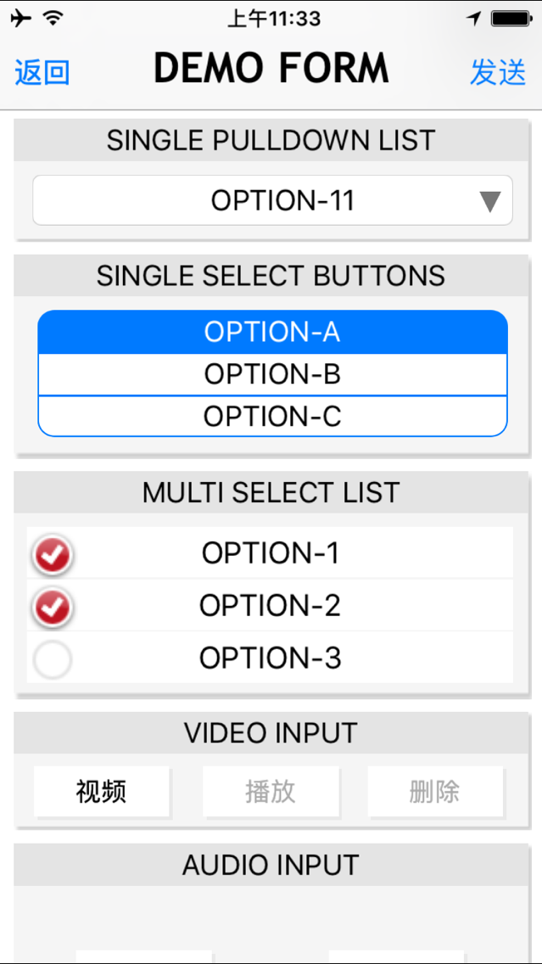The image size is (542, 964).
Task: Tap the 播放 play button
Action: [271, 791]
